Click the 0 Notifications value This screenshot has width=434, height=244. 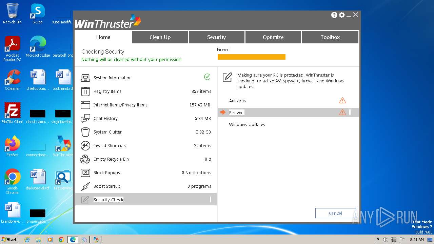[x=196, y=173]
